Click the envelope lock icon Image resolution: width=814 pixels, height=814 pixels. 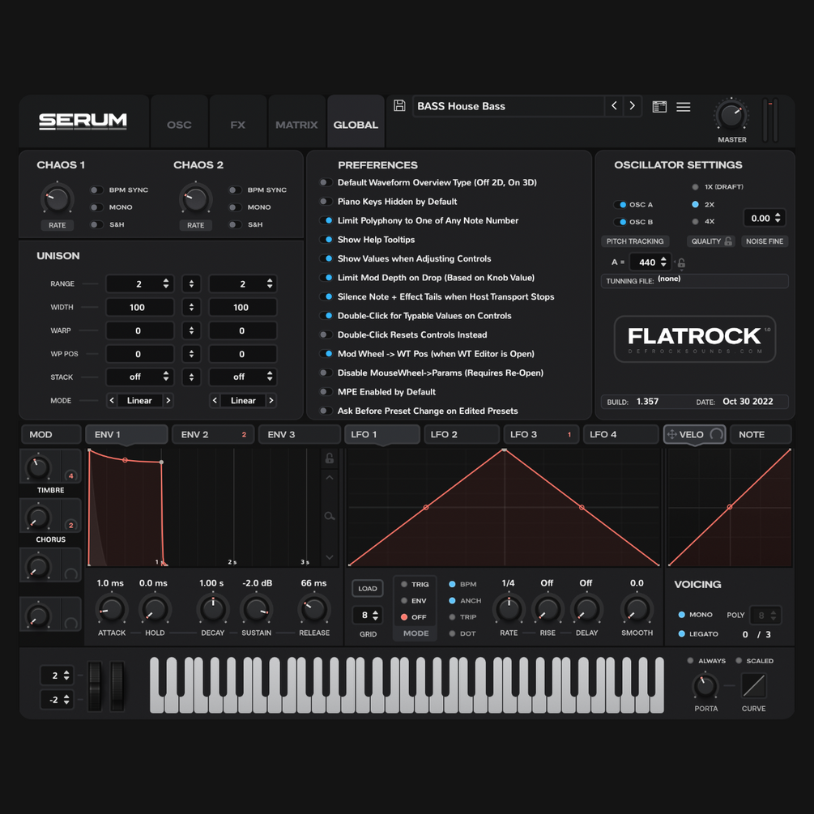[329, 458]
